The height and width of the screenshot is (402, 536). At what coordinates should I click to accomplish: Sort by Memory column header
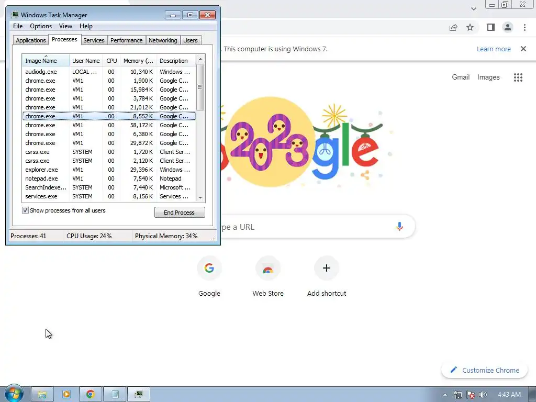click(x=138, y=61)
